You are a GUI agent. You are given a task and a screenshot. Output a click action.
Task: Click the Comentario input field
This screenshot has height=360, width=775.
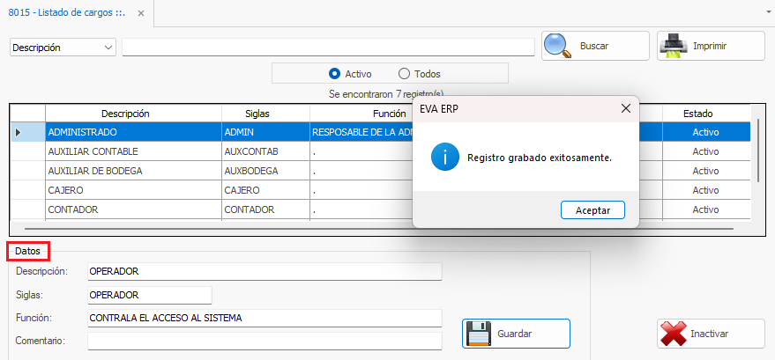pos(265,340)
